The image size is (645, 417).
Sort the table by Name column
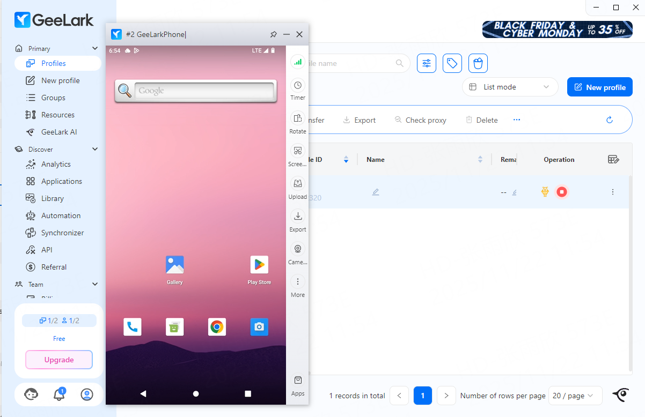coord(480,159)
